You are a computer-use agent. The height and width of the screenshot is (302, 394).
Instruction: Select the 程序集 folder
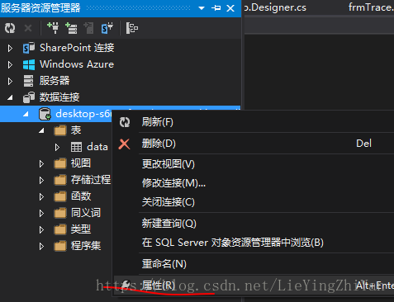click(x=86, y=246)
